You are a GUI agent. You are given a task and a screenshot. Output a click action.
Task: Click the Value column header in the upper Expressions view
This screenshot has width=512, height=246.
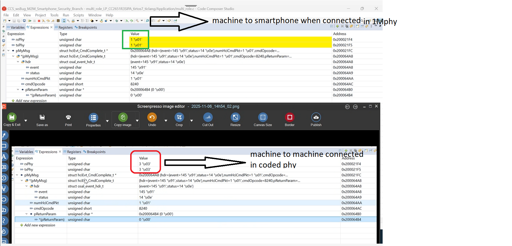click(x=135, y=34)
